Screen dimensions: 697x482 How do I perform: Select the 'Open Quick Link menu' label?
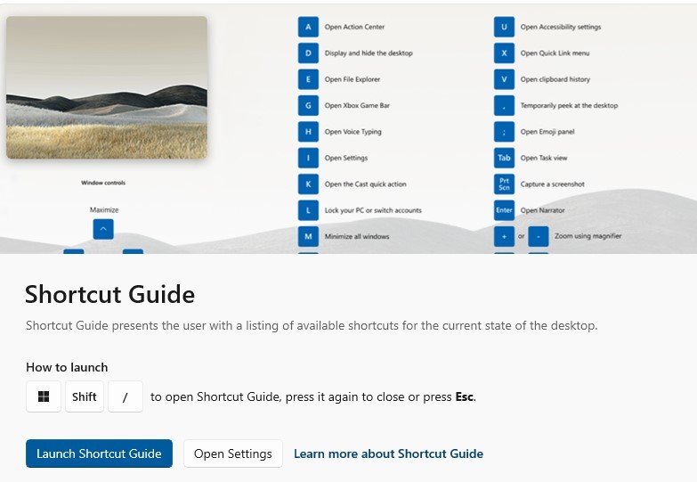[x=555, y=53]
